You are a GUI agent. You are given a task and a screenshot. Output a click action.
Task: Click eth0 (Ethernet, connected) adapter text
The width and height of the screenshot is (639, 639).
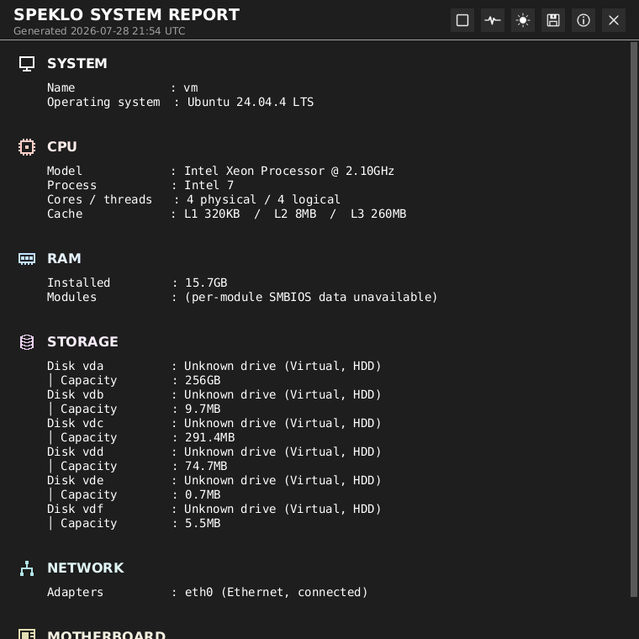(277, 592)
